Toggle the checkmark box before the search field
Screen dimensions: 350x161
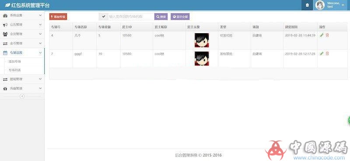point(103,17)
